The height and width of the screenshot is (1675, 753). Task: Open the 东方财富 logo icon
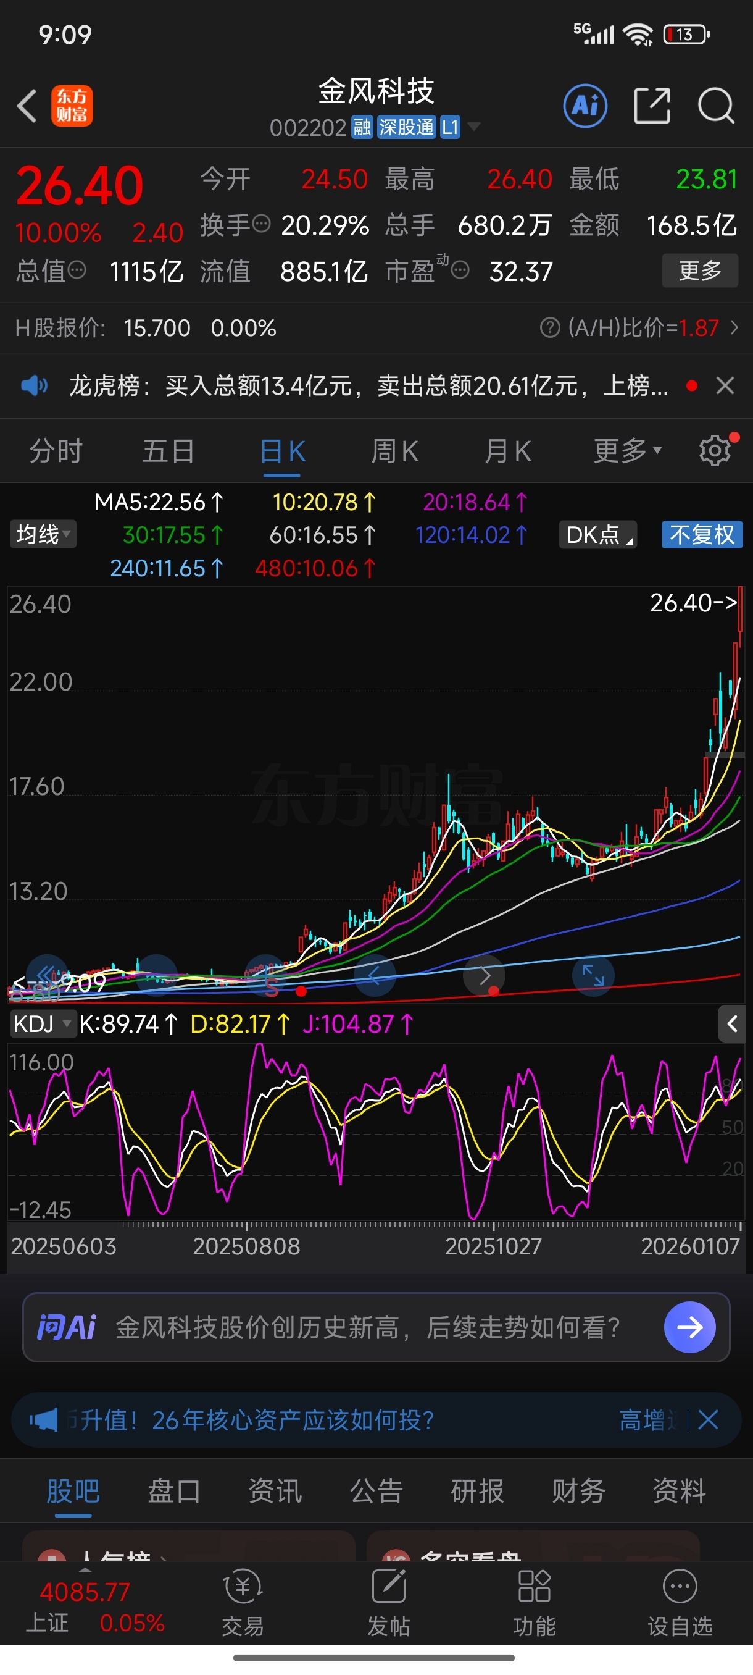(72, 106)
